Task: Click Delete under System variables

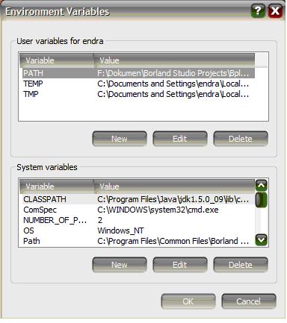Action: click(x=241, y=265)
